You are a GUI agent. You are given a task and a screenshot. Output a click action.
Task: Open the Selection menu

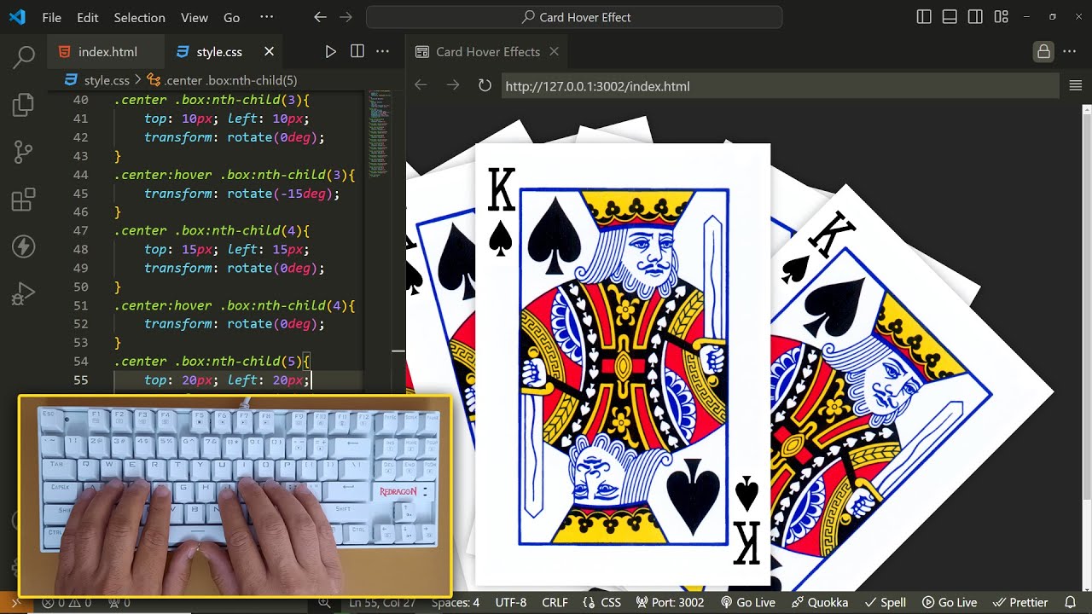(139, 17)
